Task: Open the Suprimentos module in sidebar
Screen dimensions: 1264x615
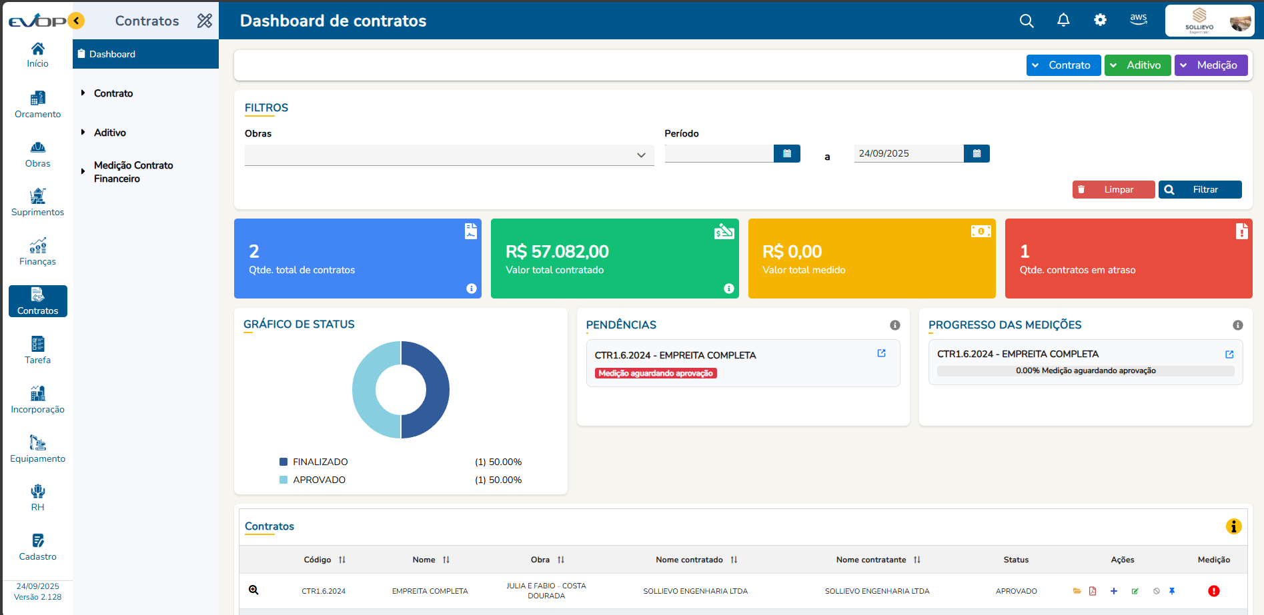Action: click(38, 203)
